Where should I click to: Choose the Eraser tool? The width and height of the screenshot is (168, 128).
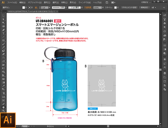click(x=3, y=54)
